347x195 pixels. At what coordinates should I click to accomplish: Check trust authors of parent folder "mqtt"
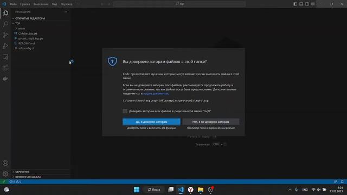[125, 111]
